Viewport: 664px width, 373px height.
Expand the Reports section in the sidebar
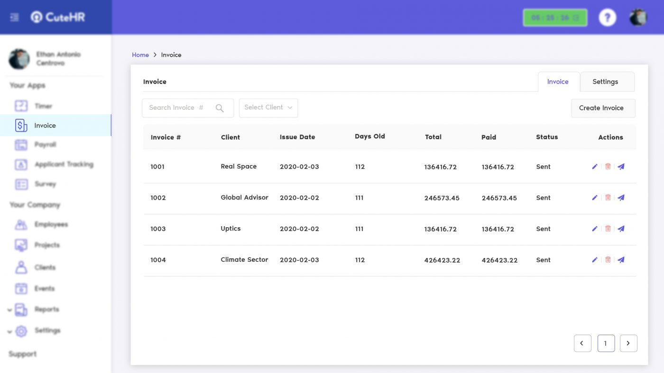pos(10,310)
